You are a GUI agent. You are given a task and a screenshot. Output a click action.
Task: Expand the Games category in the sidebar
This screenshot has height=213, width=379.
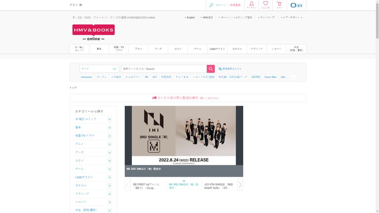click(x=109, y=169)
